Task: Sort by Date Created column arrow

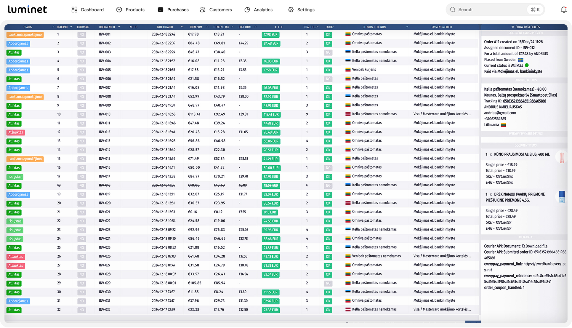Action: coord(182,27)
